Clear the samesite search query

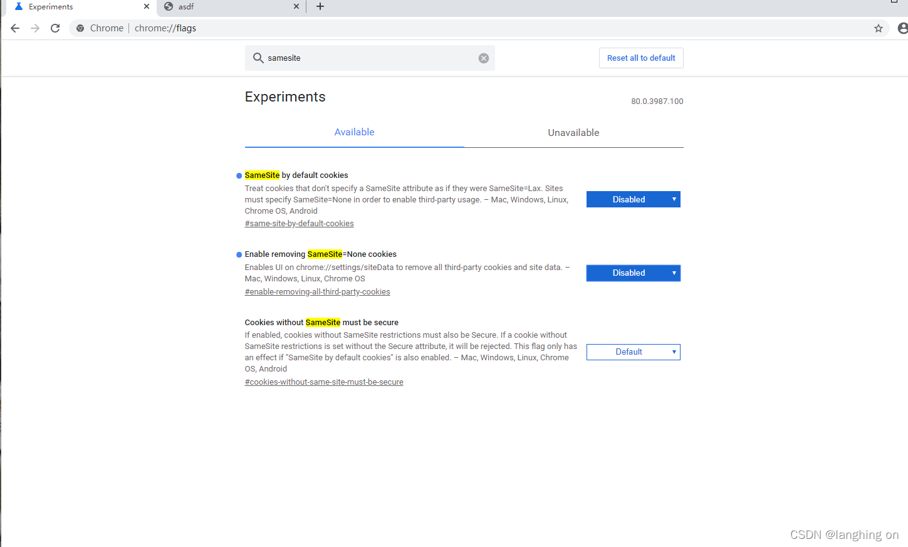click(x=484, y=58)
